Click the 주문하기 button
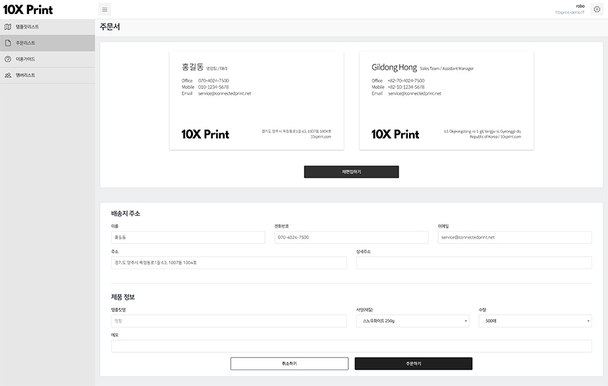This screenshot has width=608, height=386. [413, 364]
